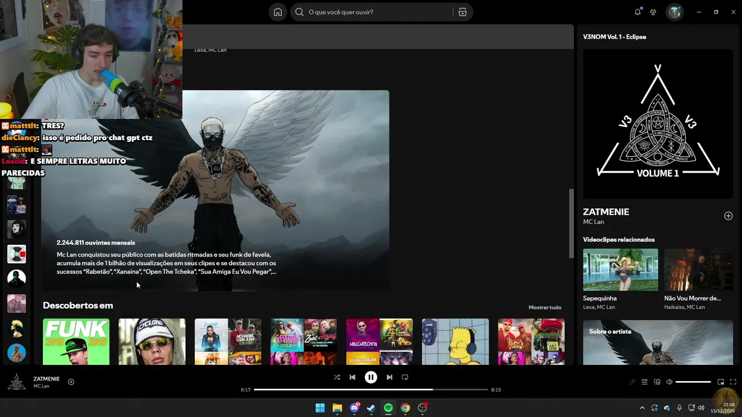Image resolution: width=742 pixels, height=417 pixels.
Task: Go to Spotify Home
Action: coord(278,12)
